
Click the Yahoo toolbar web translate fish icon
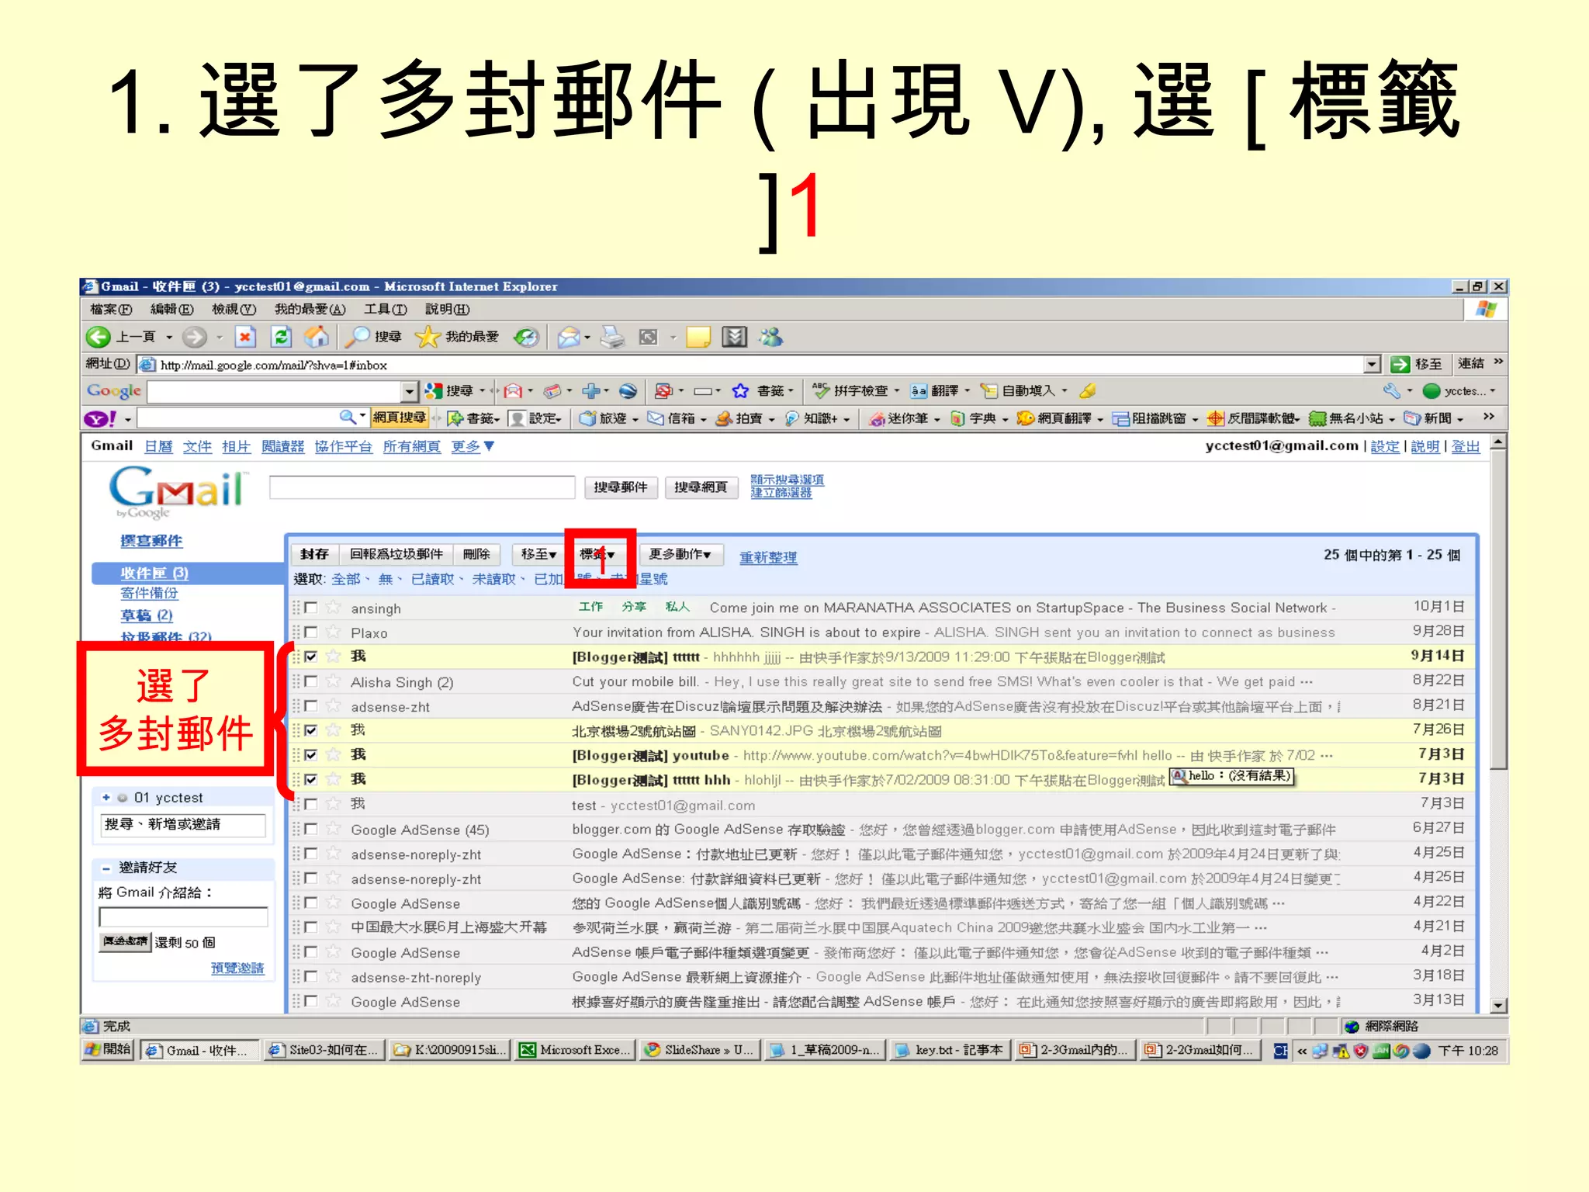pos(1026,418)
